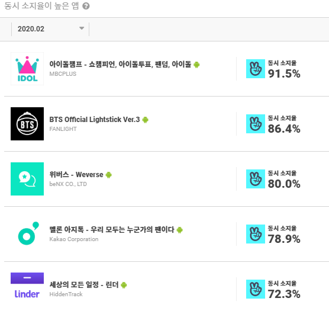Open the Weverse chat bubble icon
The height and width of the screenshot is (314, 329).
click(27, 179)
